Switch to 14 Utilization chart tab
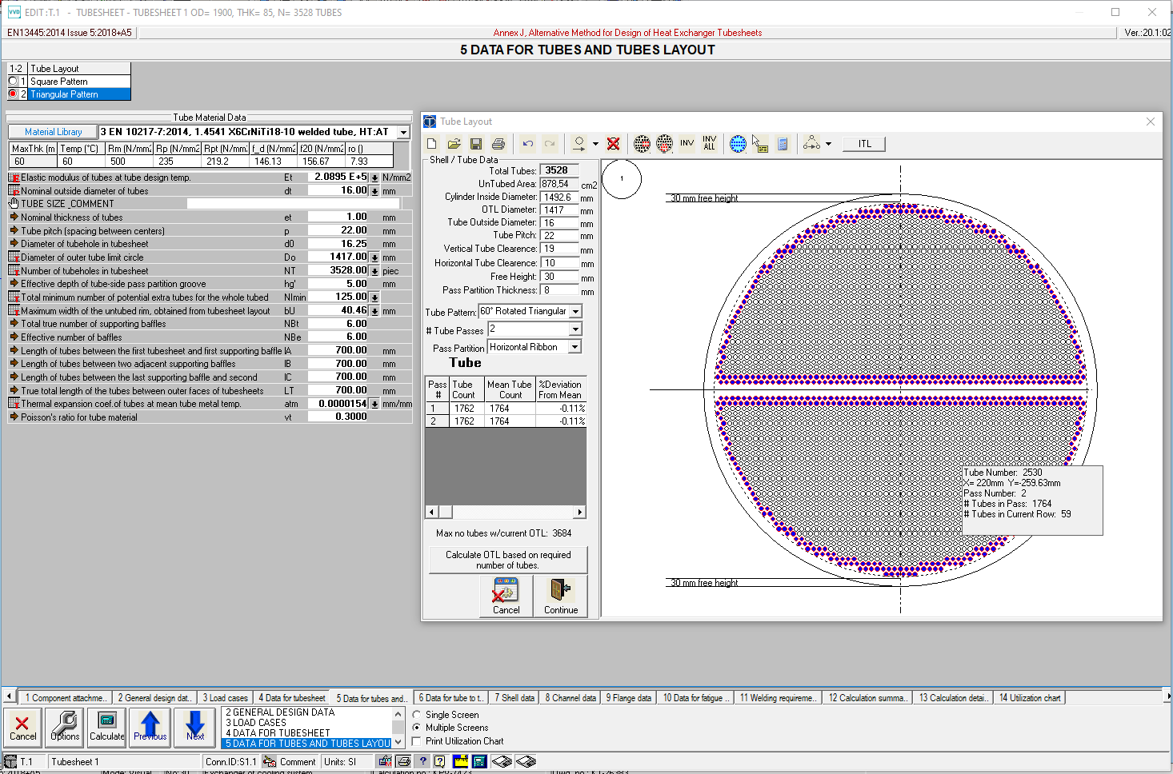The width and height of the screenshot is (1173, 774). (1030, 698)
